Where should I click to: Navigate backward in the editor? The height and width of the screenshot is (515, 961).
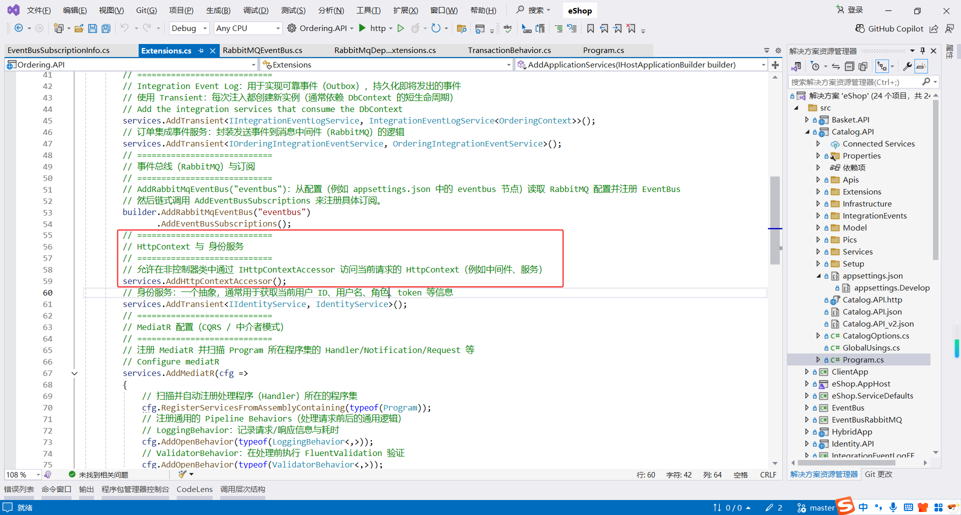tap(19, 28)
